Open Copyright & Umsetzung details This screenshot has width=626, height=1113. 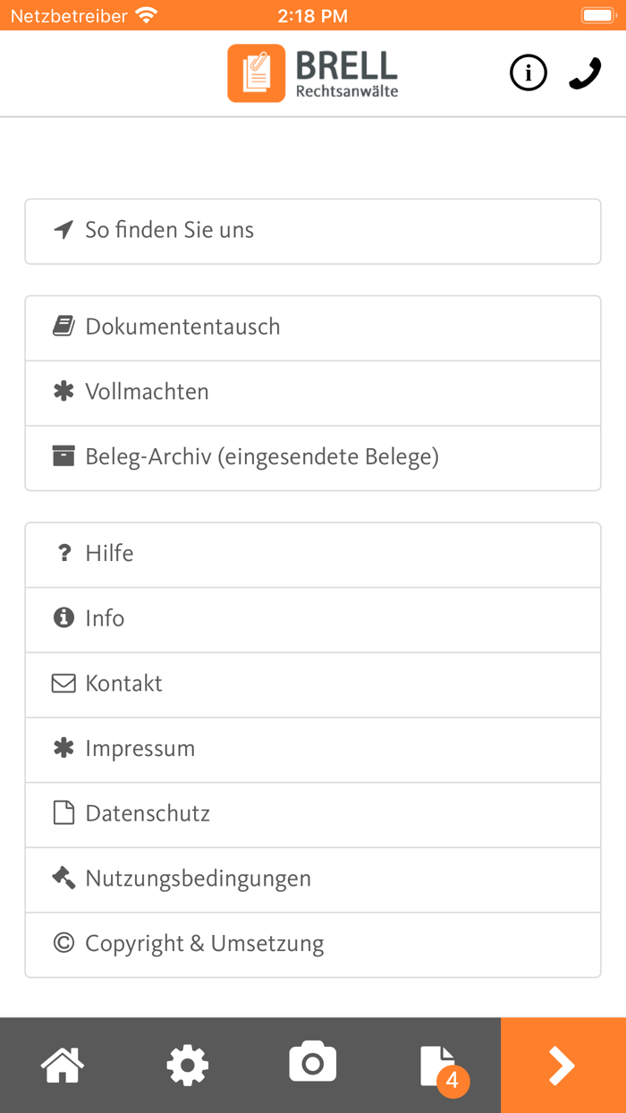204,945
